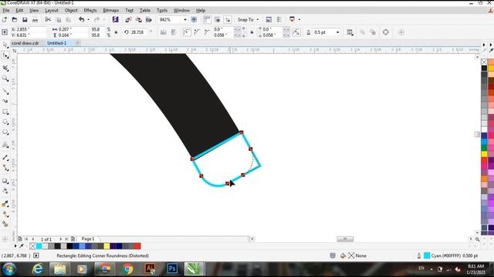Select the Freehand tool in toolbox
494x277 pixels.
point(5,91)
